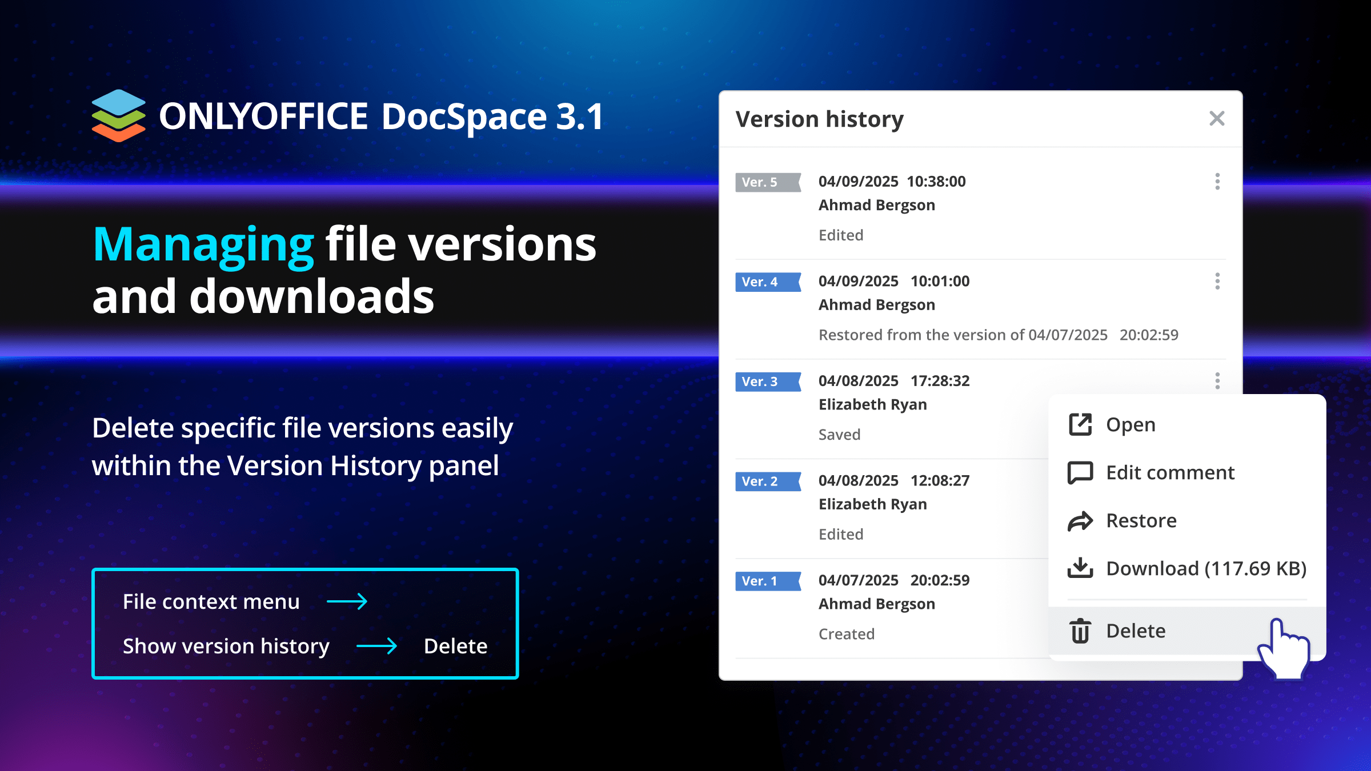Click the Download tray icon
This screenshot has height=771, width=1371.
pos(1080,568)
